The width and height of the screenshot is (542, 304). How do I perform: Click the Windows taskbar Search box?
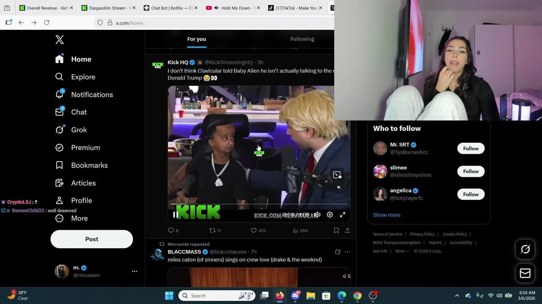click(218, 296)
